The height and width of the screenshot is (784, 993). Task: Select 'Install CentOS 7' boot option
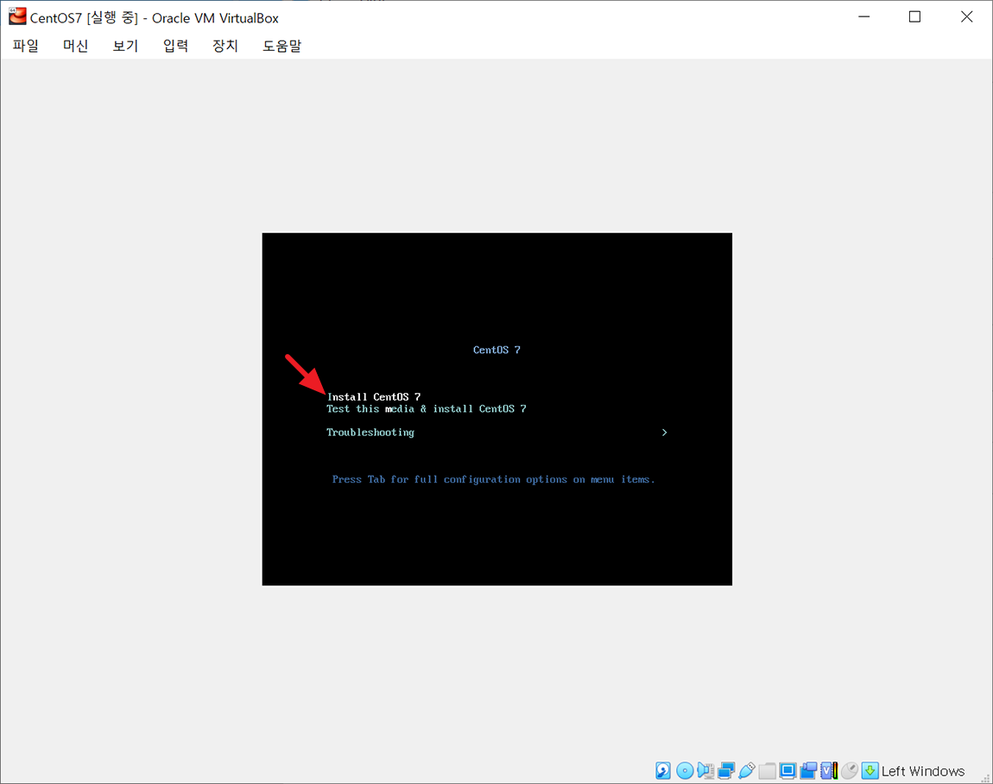(374, 397)
